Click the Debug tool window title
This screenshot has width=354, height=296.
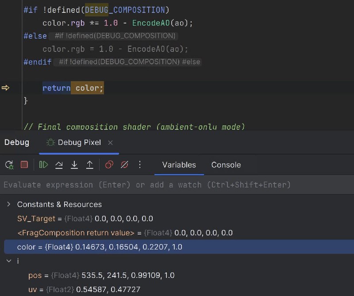pos(17,142)
